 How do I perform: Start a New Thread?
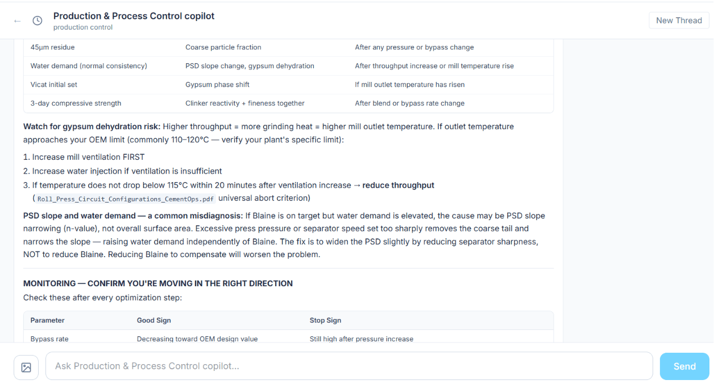679,20
